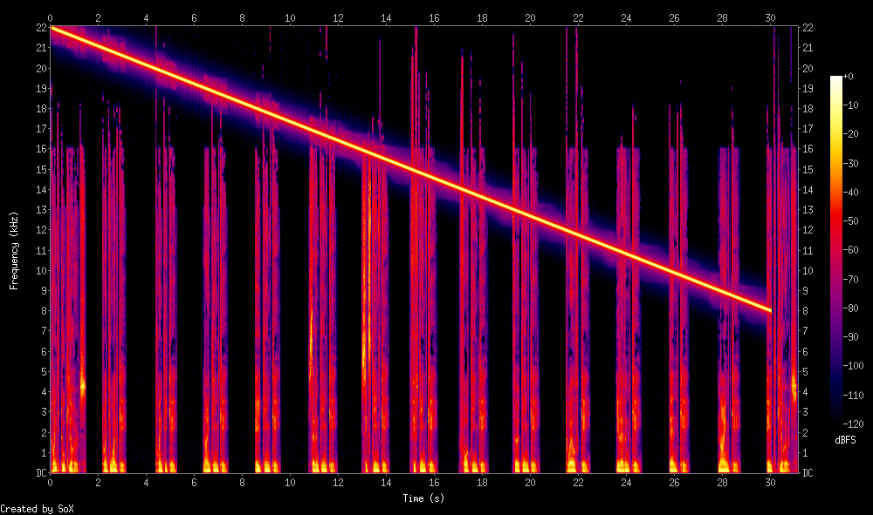The image size is (873, 515).
Task: Click '16' kHz tick next to the 'Frequency (kHz)' title
Action: 42,149
